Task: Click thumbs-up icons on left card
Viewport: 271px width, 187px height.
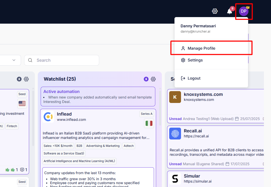Action: [x=10, y=170]
